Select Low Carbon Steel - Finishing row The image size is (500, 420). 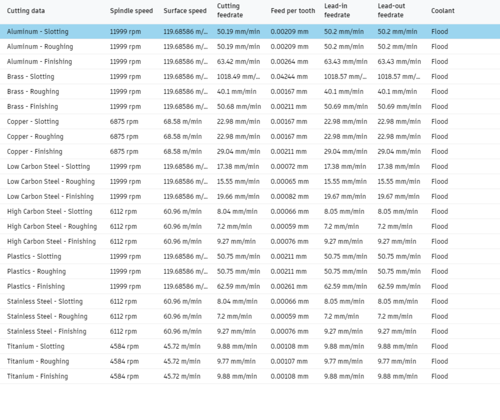[250, 196]
